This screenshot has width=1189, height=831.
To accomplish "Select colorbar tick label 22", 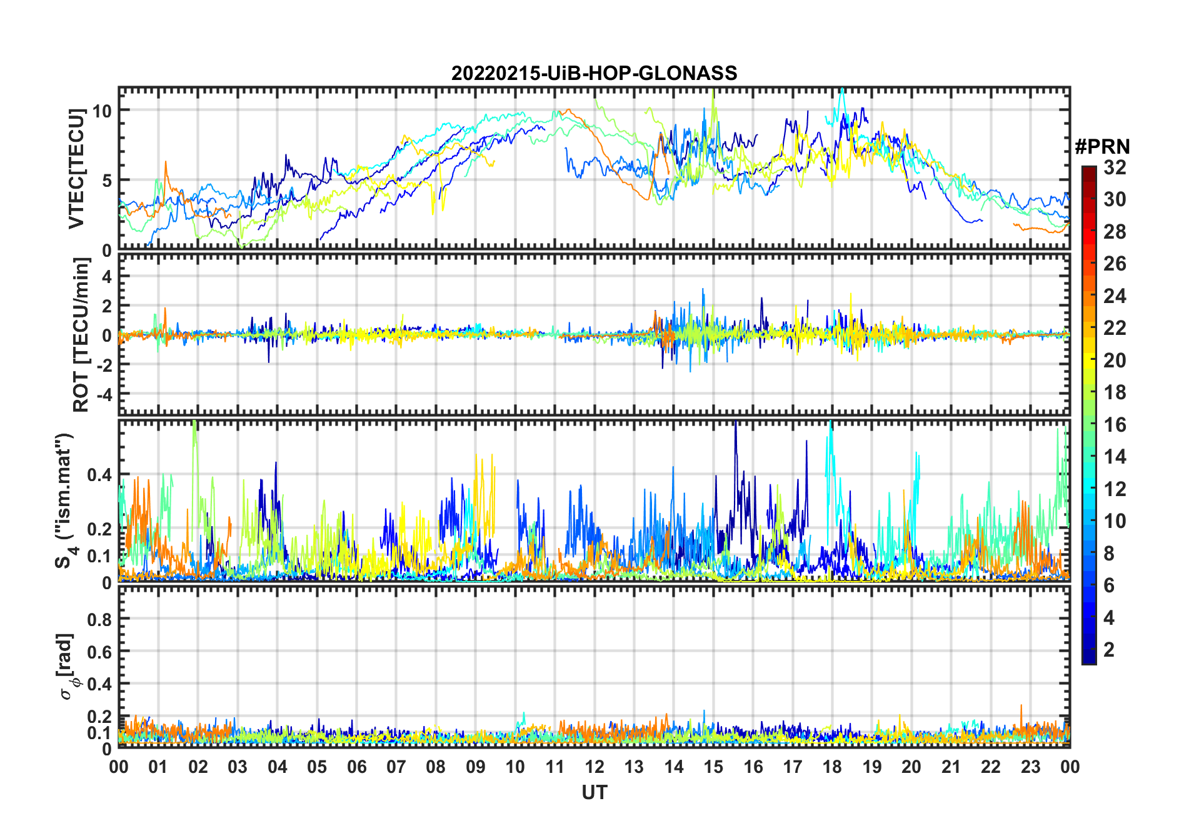I will [1115, 328].
